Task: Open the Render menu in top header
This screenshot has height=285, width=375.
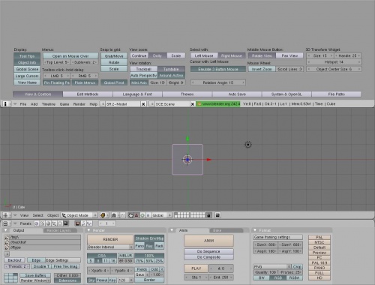Action: click(79, 104)
